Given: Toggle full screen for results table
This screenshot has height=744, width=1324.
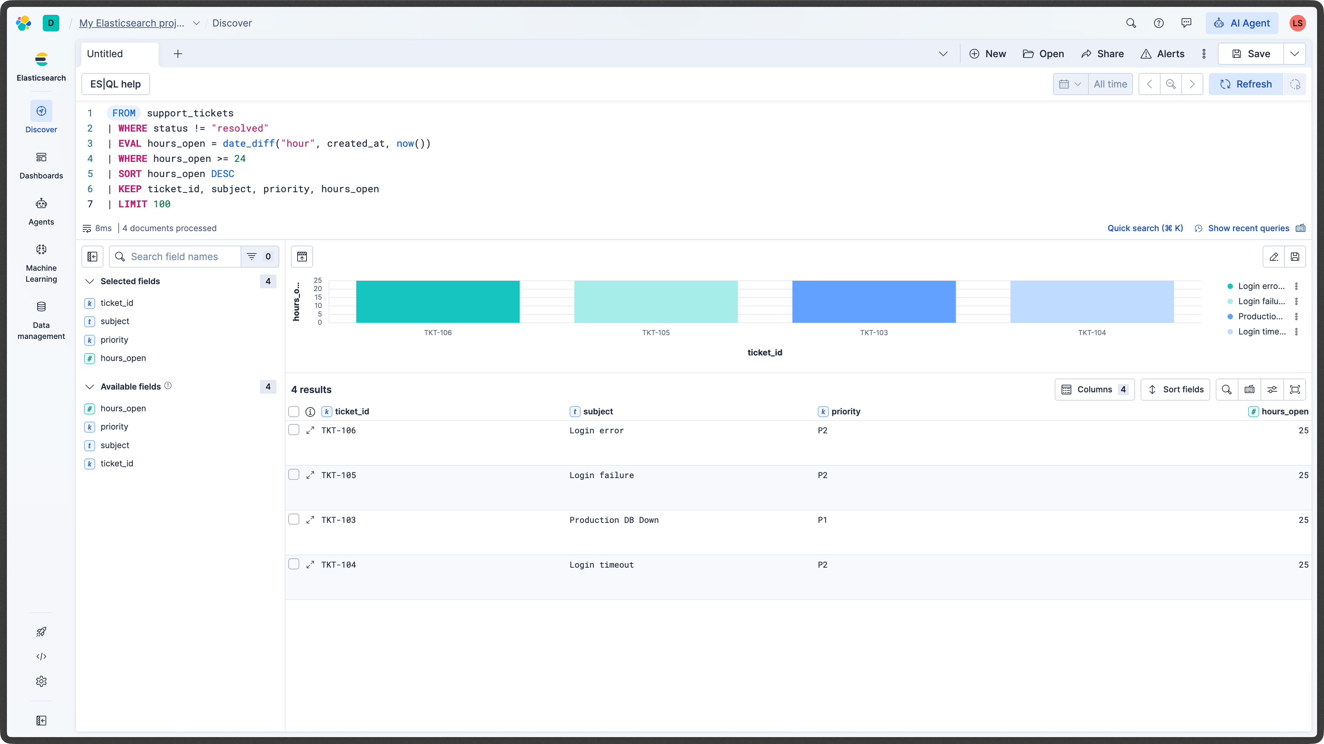Looking at the screenshot, I should [x=1295, y=389].
